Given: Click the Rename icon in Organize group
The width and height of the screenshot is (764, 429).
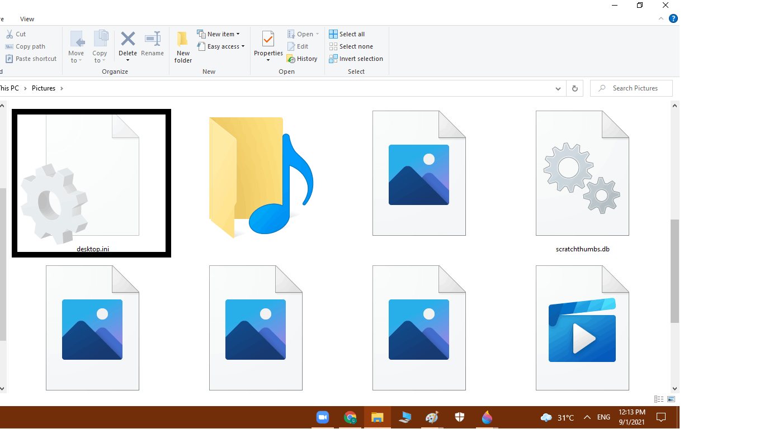Looking at the screenshot, I should [152, 39].
